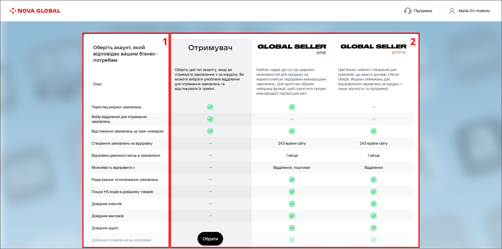502x249 pixels.
Task: Open the Mariia SV-chatbots account menu
Action: pyautogui.click(x=474, y=11)
